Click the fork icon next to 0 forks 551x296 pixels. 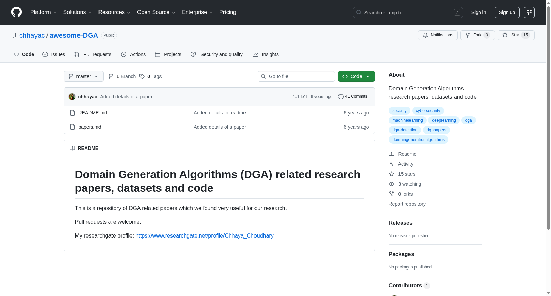(392, 194)
